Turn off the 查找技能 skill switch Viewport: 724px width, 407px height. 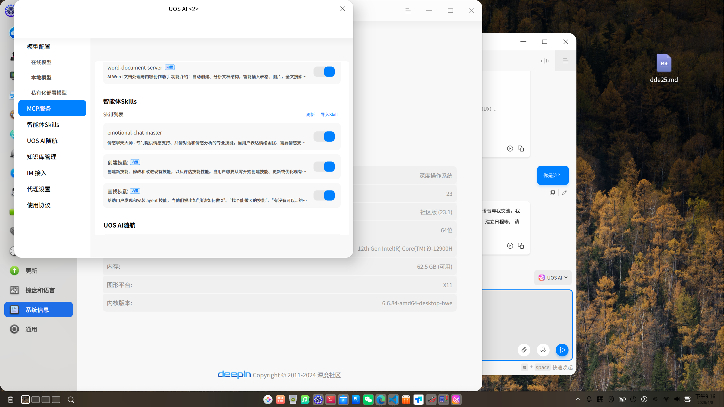(x=324, y=196)
